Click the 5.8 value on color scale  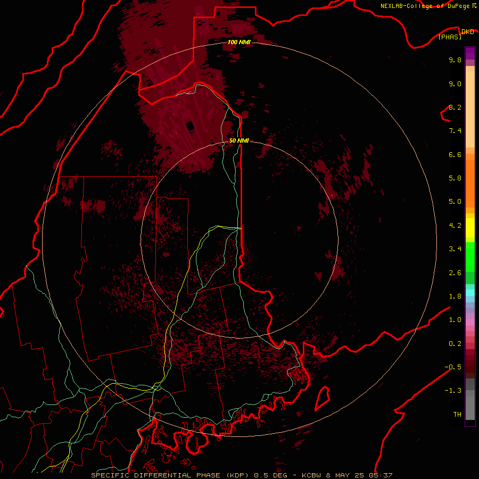pos(455,178)
